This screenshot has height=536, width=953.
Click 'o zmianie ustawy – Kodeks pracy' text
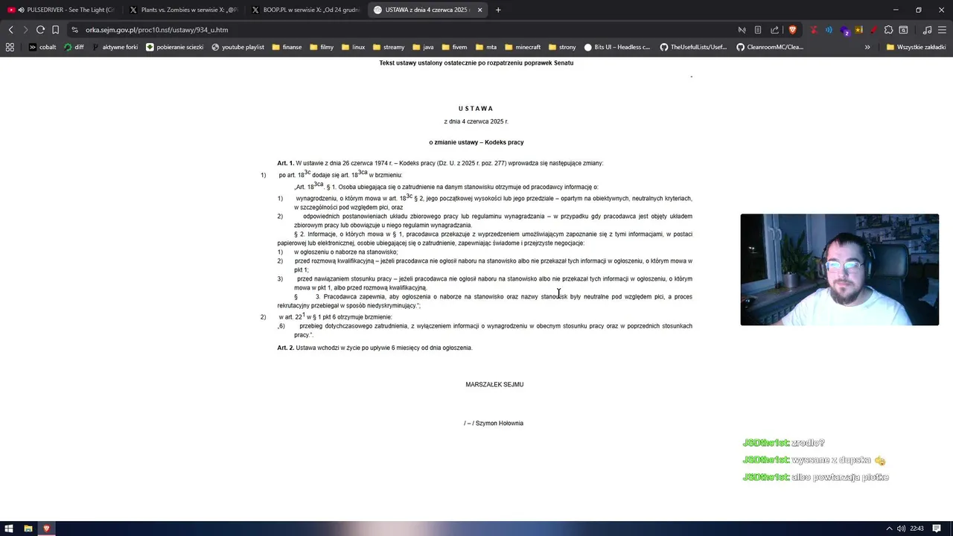click(476, 142)
